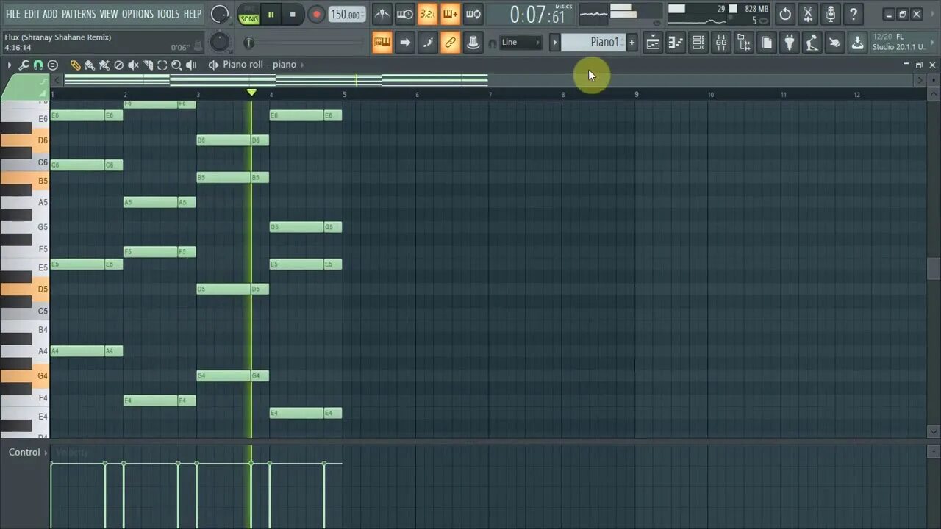Toggle the link/multilink to controllers button

click(x=451, y=43)
